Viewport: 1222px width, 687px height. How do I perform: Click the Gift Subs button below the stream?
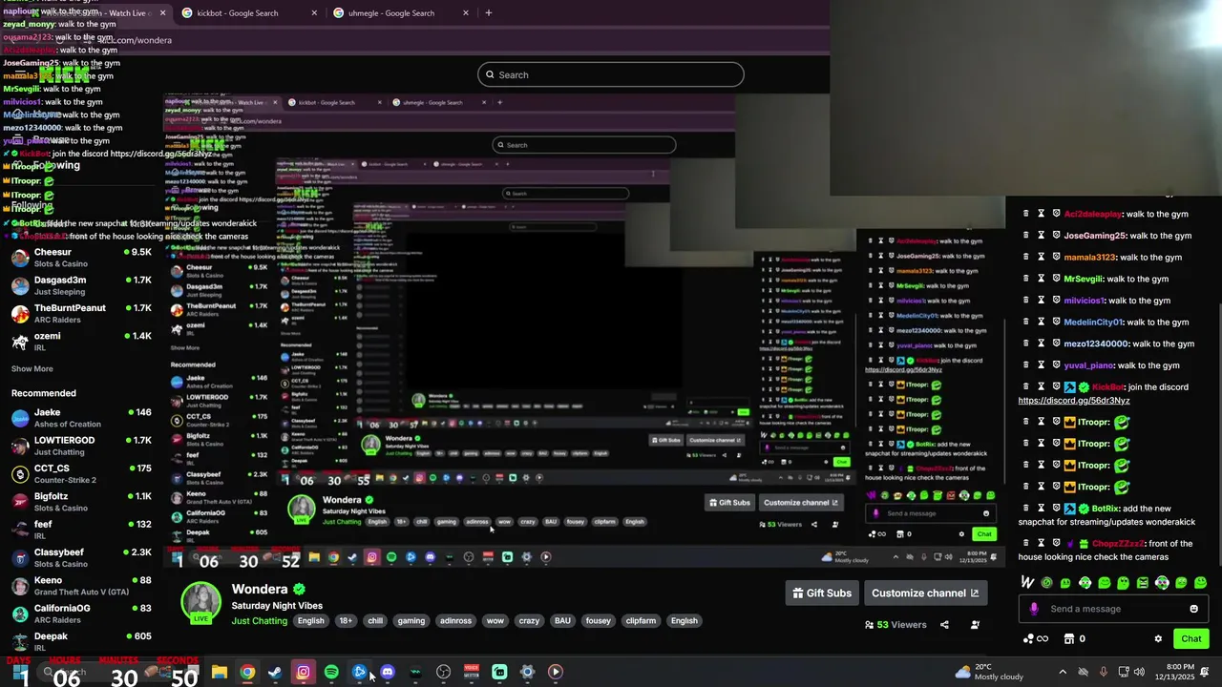click(x=822, y=593)
